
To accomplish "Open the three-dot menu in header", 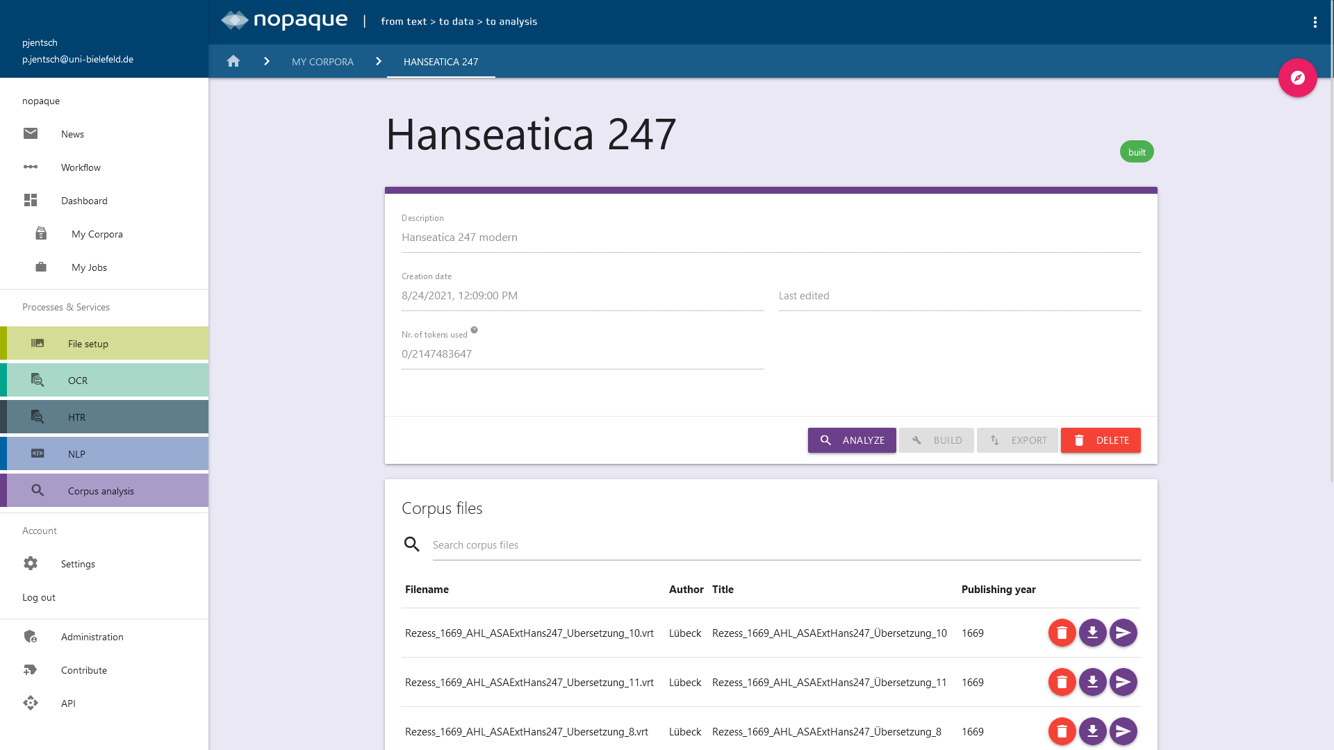I will (x=1315, y=22).
